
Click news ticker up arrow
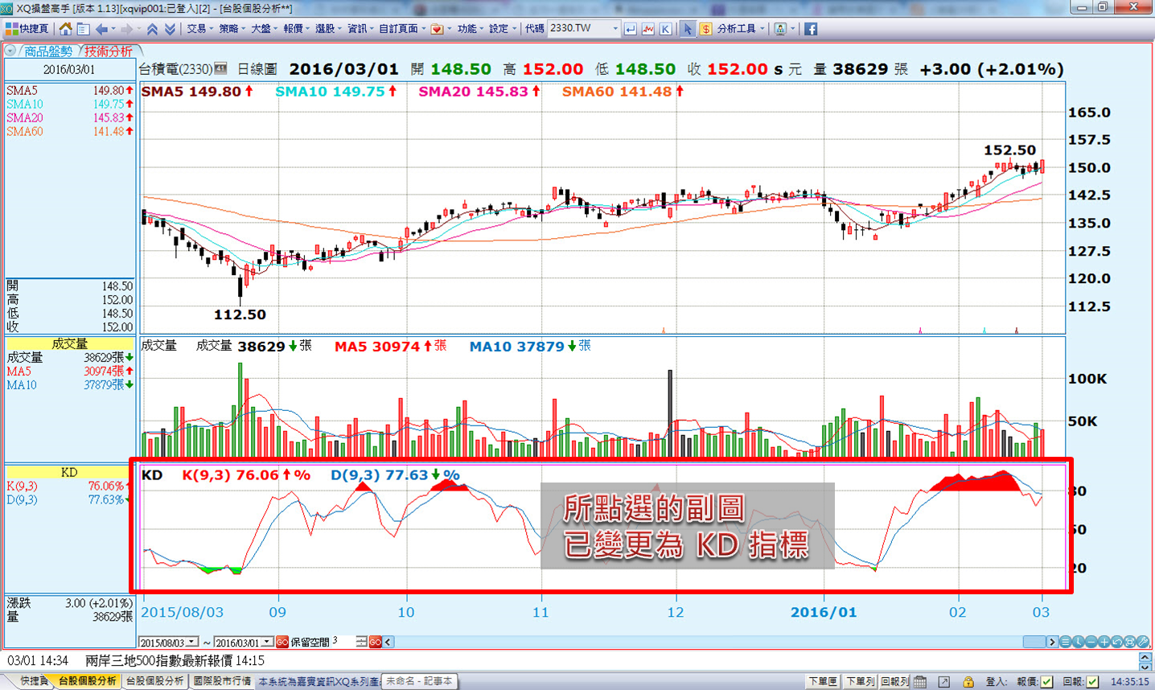(1145, 657)
